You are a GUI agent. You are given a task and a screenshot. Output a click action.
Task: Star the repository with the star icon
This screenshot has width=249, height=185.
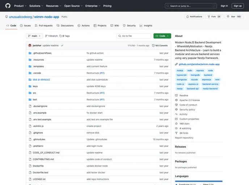[228, 16]
